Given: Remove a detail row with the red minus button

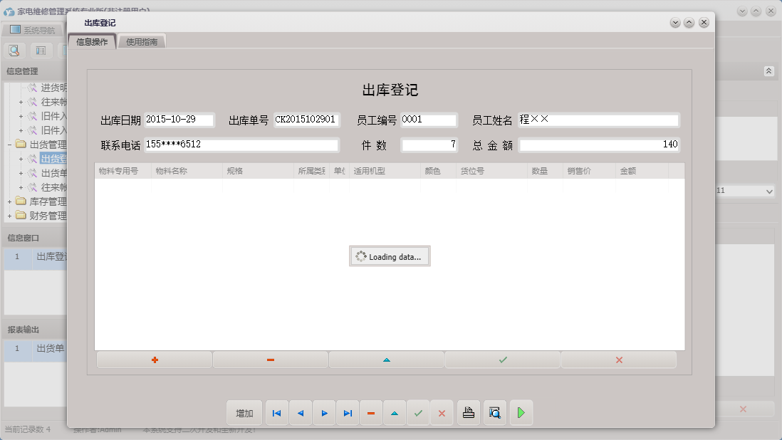Looking at the screenshot, I should point(270,360).
